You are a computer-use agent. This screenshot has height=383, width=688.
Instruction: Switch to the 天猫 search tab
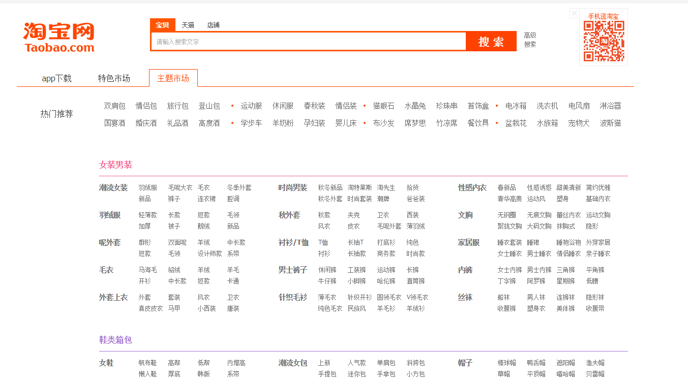click(x=188, y=25)
